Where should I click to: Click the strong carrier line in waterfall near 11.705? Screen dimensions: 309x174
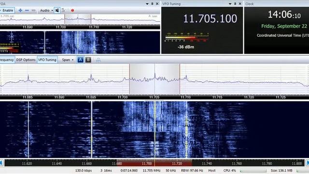pyautogui.click(x=154, y=130)
